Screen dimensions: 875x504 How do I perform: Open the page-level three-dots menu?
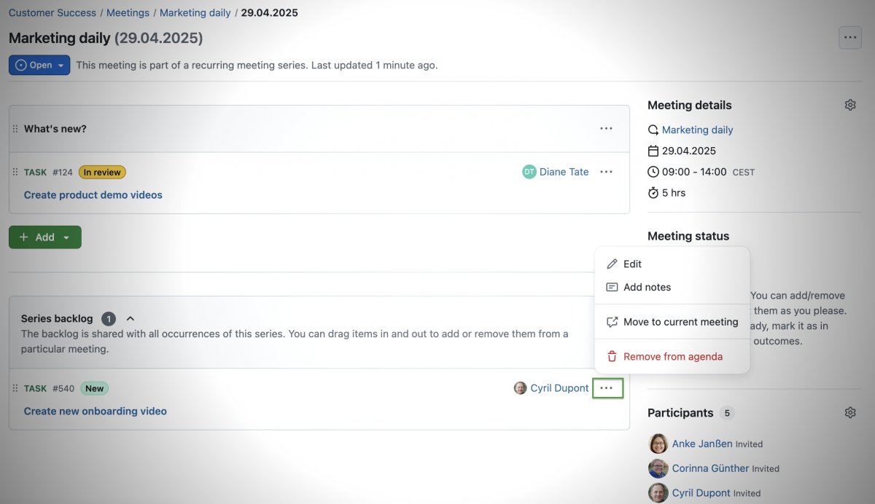point(849,37)
